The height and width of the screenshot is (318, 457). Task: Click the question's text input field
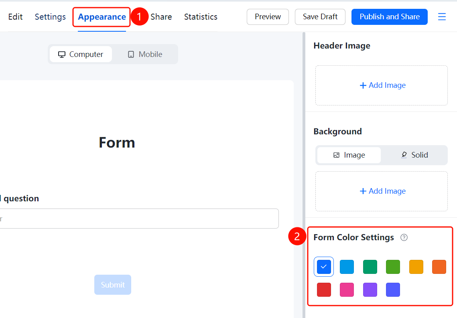139,219
